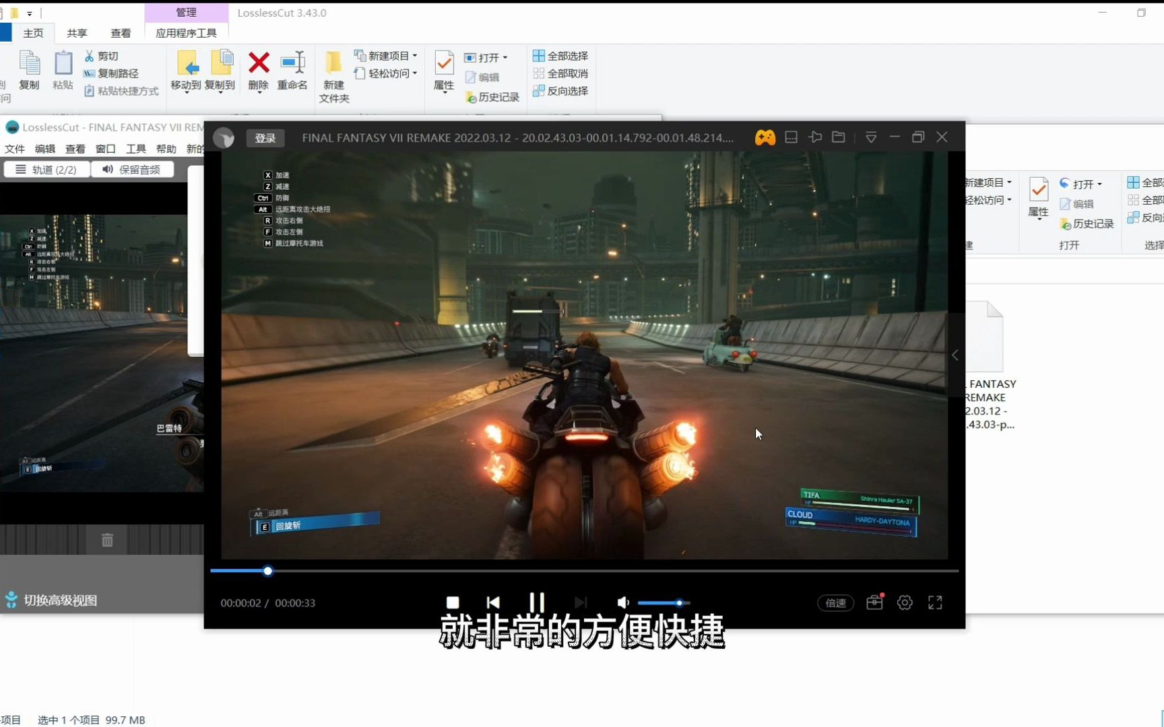
Task: Toggle 保留音频 keep audio in LosslessCut
Action: point(132,170)
